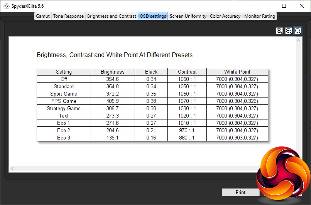Click the Contrast column header
This screenshot has height=205, width=311.
pyautogui.click(x=187, y=72)
